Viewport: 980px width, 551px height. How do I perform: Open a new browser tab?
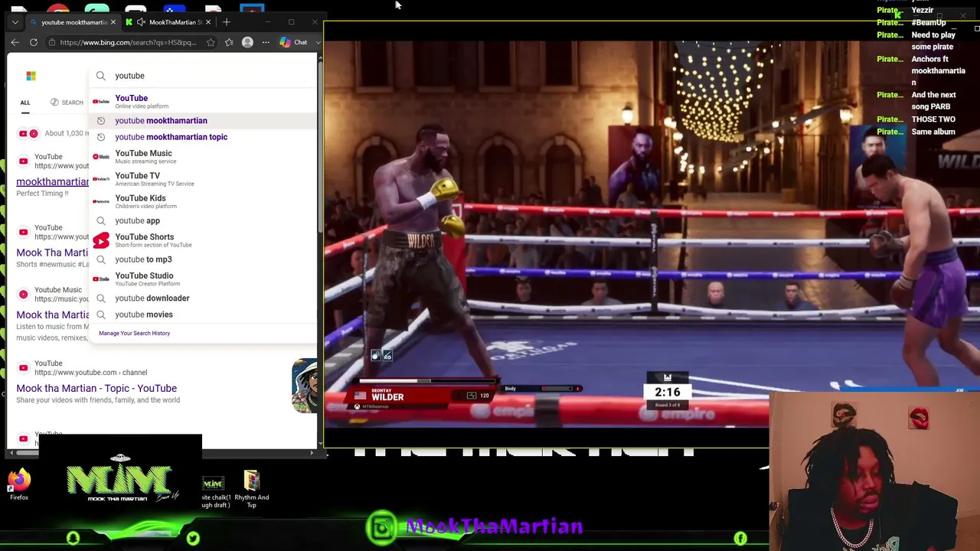pos(227,22)
